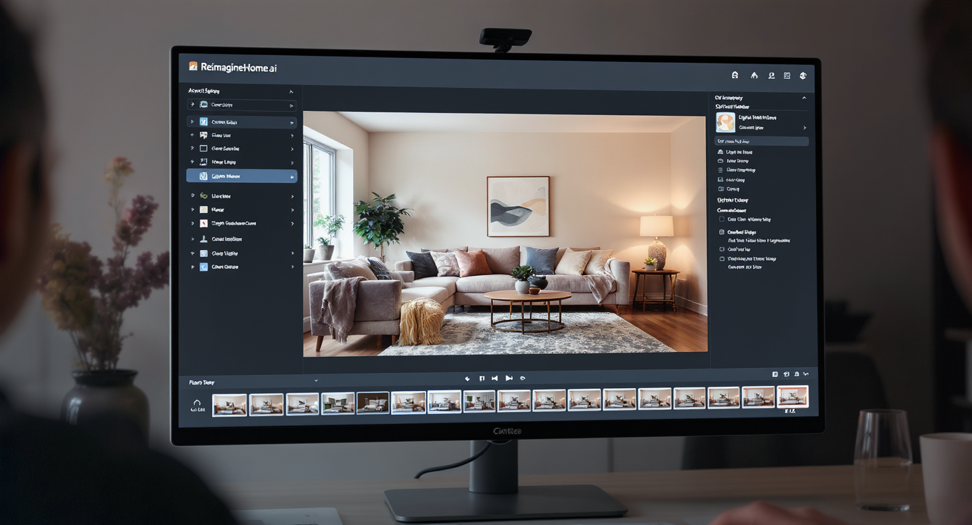Select the highlighted staging tool in left sidebar
972x525 pixels.
coord(241,176)
